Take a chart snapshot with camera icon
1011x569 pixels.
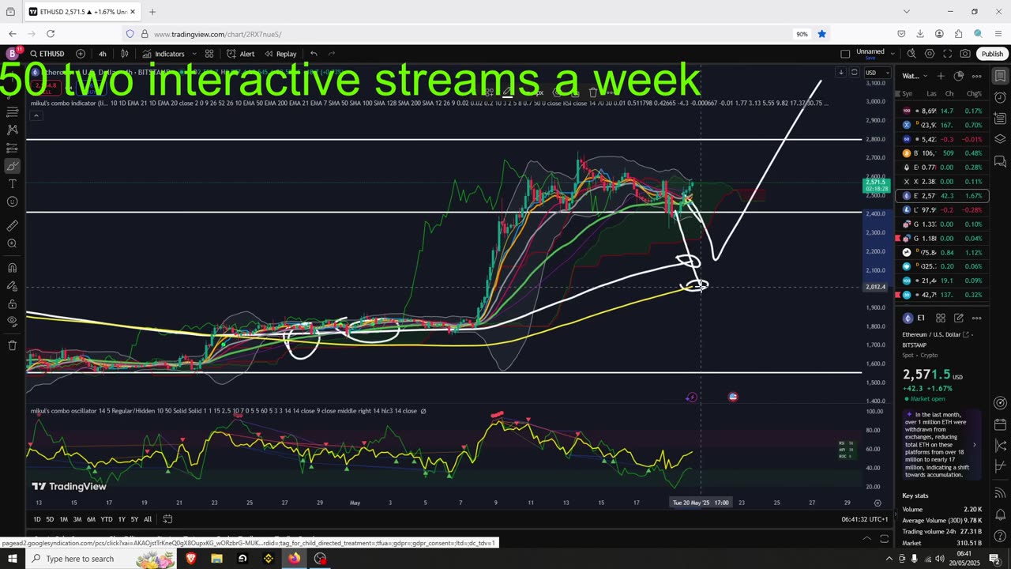pos(965,54)
